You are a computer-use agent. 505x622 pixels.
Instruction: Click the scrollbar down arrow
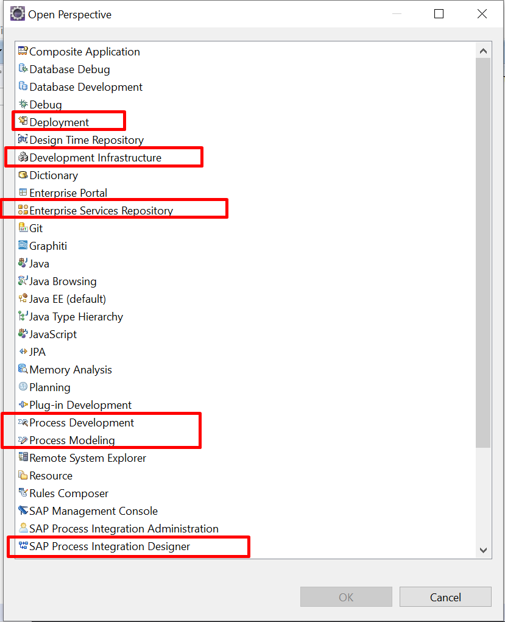click(483, 550)
